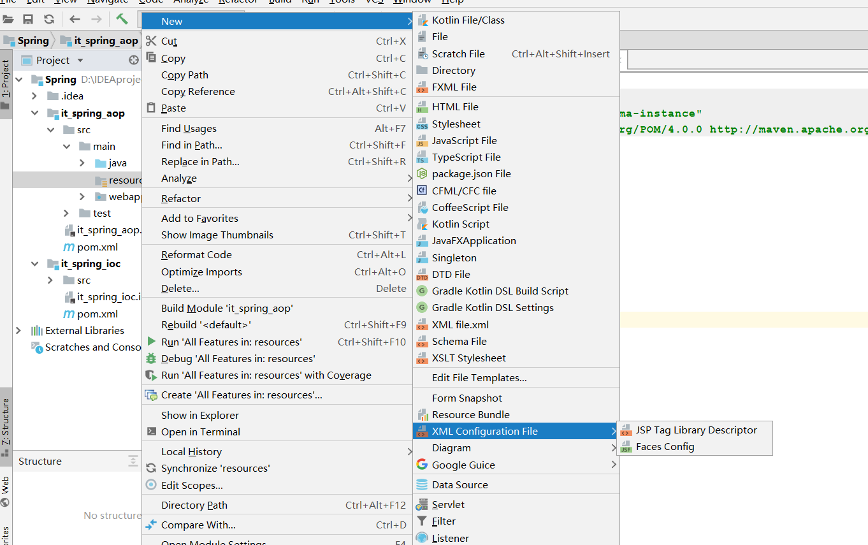
Task: Click the Open folder icon on the toolbar
Action: tap(8, 19)
